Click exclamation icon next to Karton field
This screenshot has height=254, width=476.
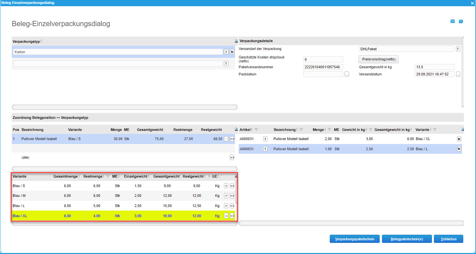(x=226, y=52)
